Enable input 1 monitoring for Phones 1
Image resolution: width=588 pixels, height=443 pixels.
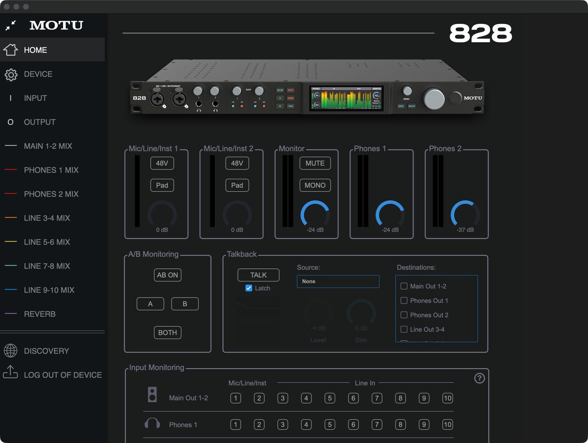click(236, 425)
